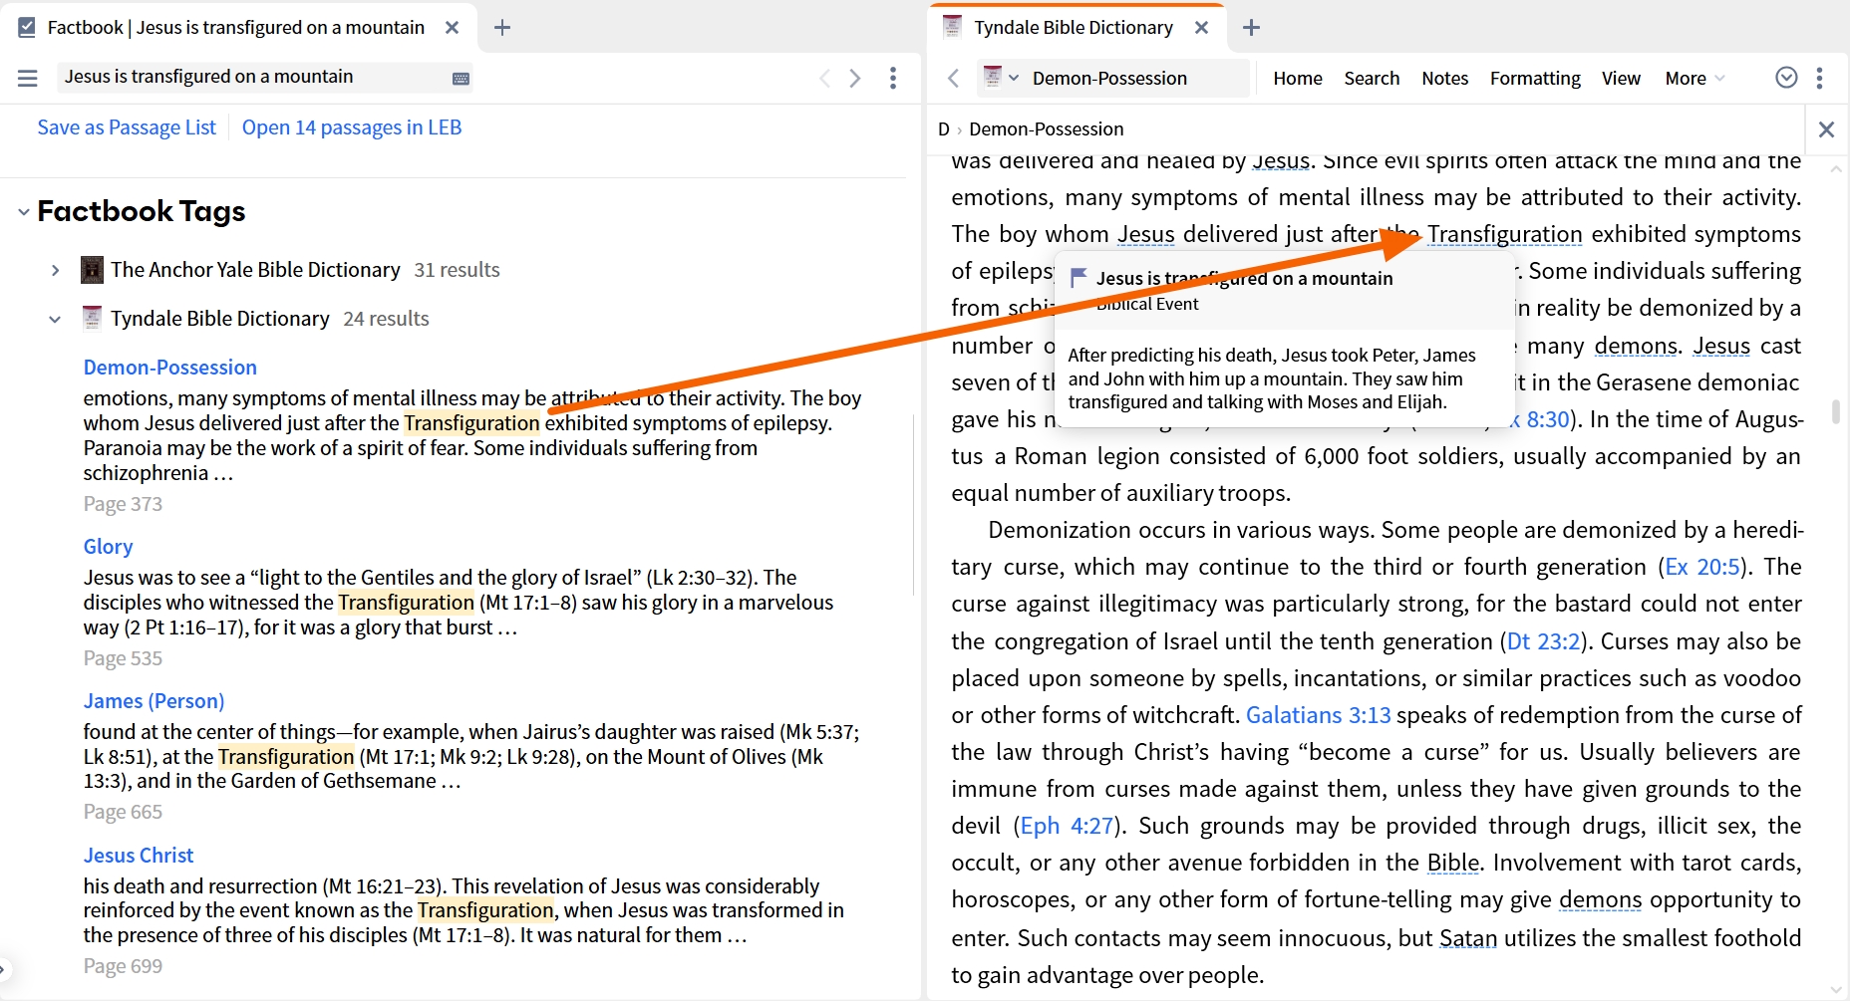
Task: Open the Factbook panel hamburger menu
Action: [x=28, y=78]
